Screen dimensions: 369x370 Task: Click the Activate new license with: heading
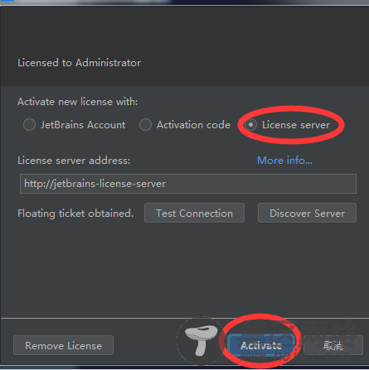pyautogui.click(x=78, y=102)
